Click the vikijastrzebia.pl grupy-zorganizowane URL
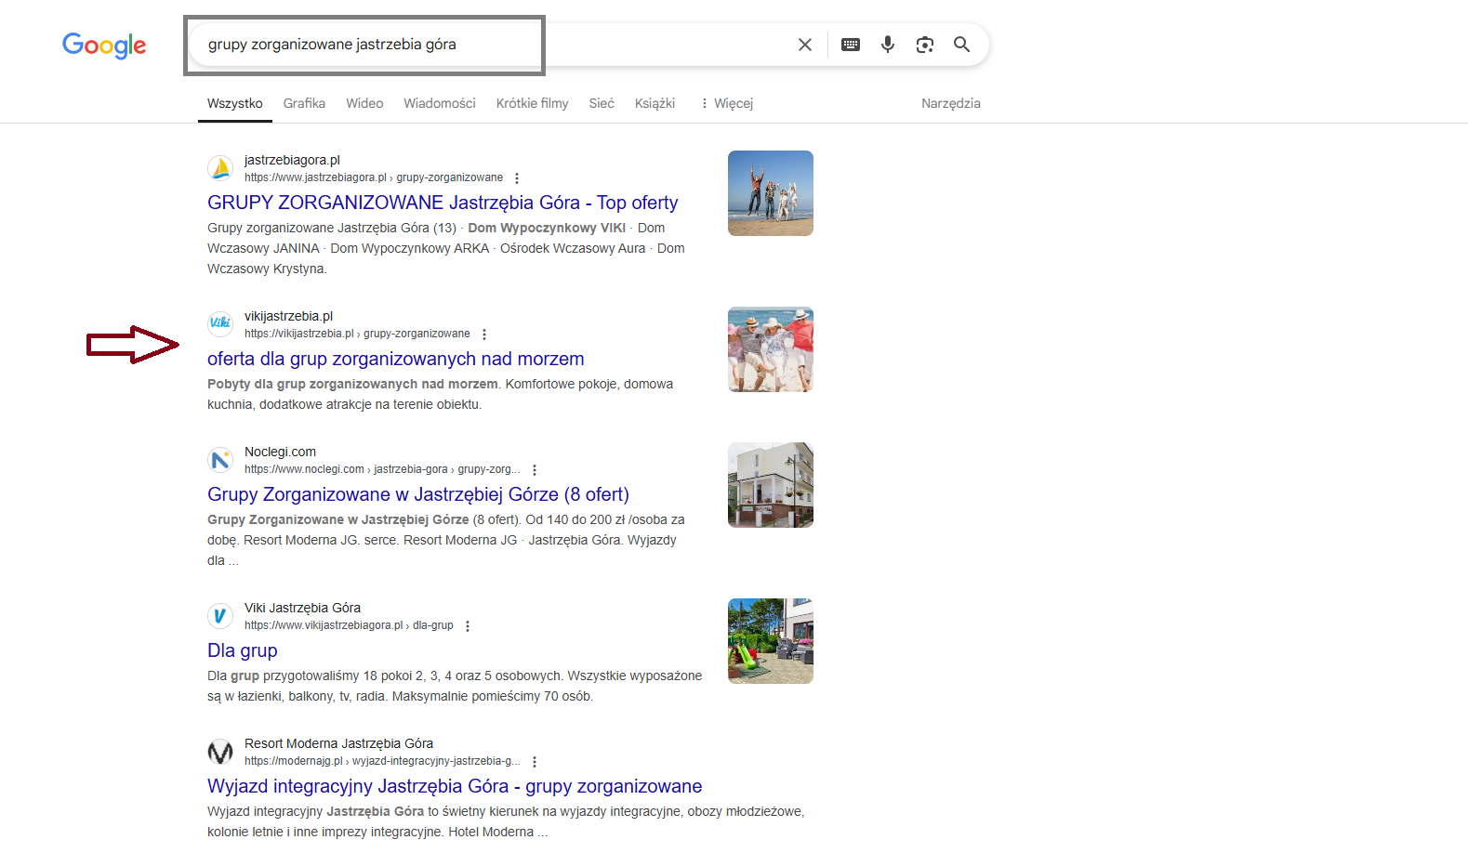1468x866 pixels. (x=357, y=334)
